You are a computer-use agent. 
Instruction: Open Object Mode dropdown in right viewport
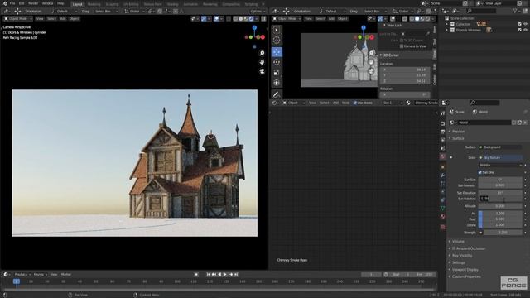pyautogui.click(x=287, y=18)
